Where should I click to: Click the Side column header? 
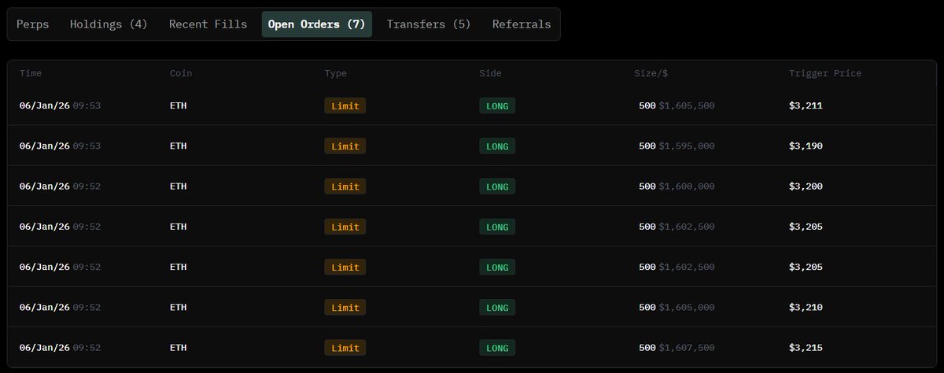coord(490,73)
